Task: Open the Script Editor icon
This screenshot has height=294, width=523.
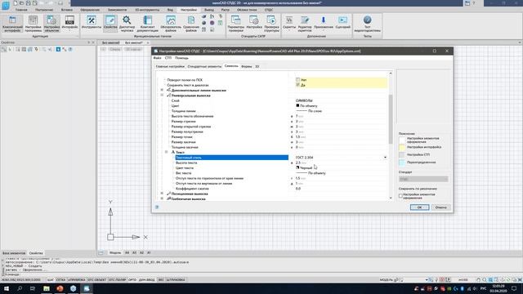Action: (305, 24)
